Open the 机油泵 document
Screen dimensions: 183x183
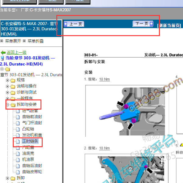tap(28, 159)
